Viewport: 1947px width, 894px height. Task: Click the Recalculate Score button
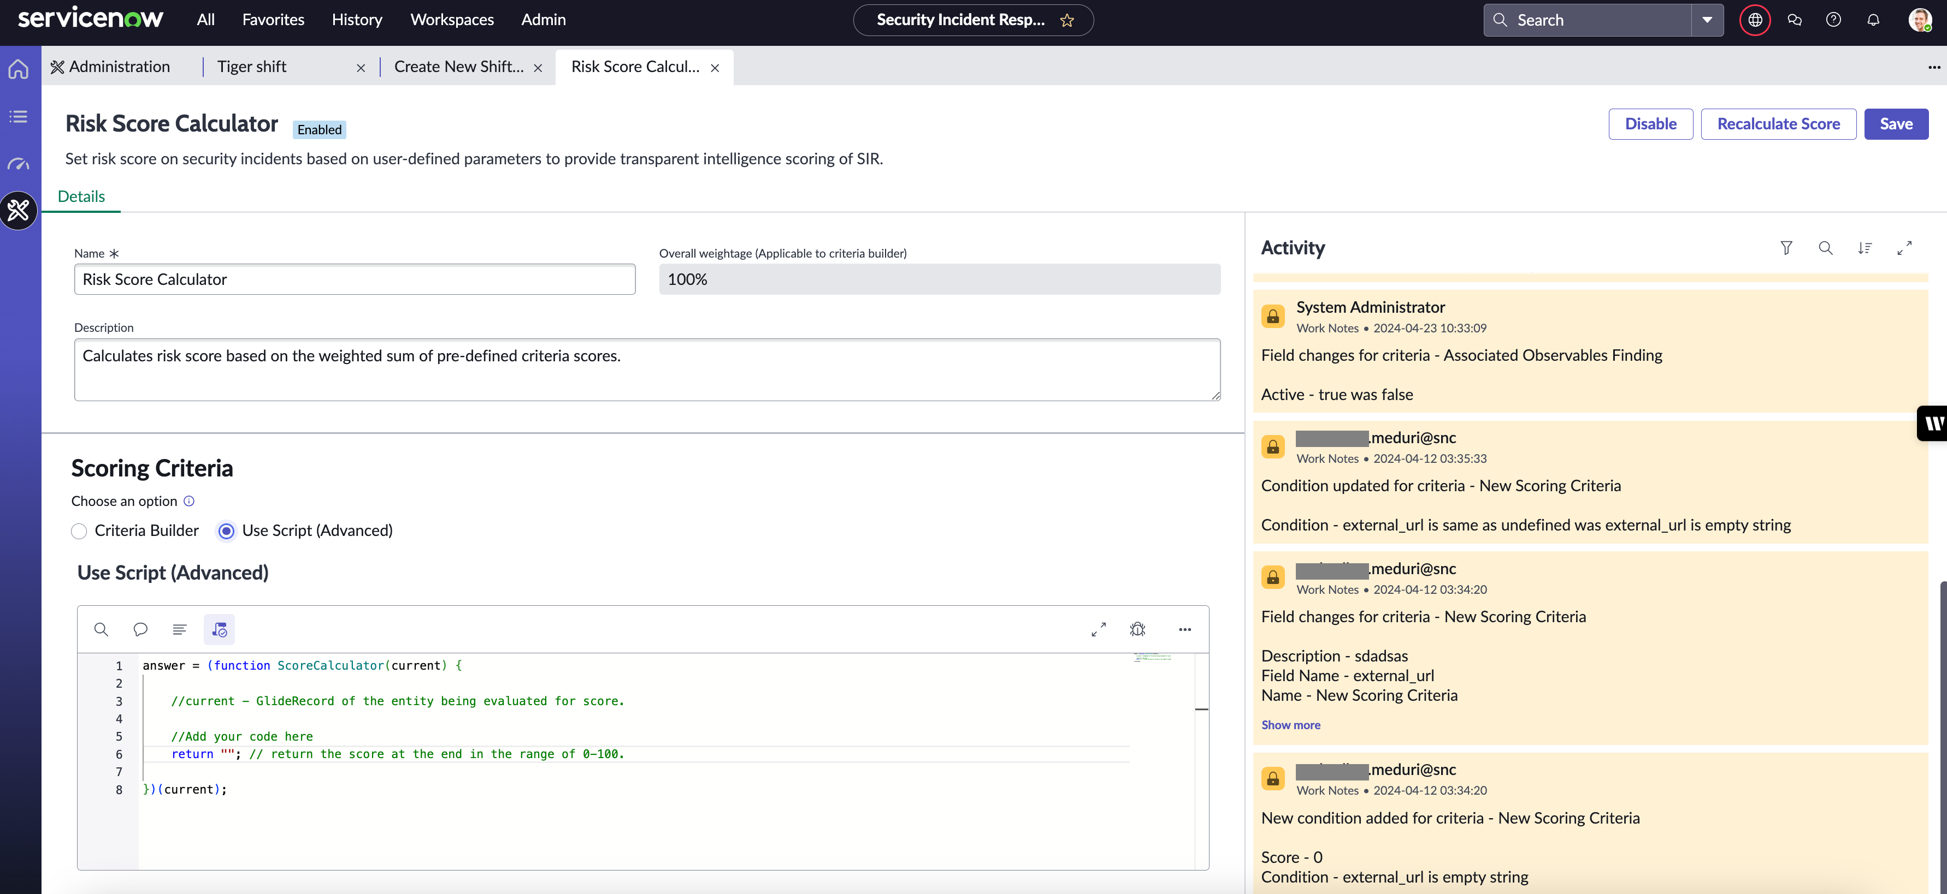coord(1778,124)
